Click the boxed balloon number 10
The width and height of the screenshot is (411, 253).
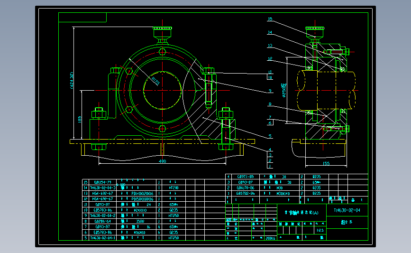[270, 77]
